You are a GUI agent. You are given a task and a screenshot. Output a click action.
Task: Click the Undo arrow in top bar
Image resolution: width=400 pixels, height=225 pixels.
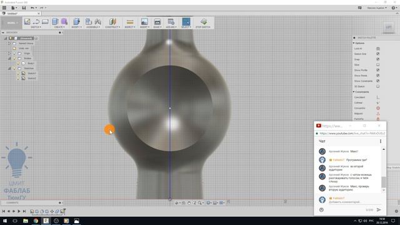click(x=32, y=7)
